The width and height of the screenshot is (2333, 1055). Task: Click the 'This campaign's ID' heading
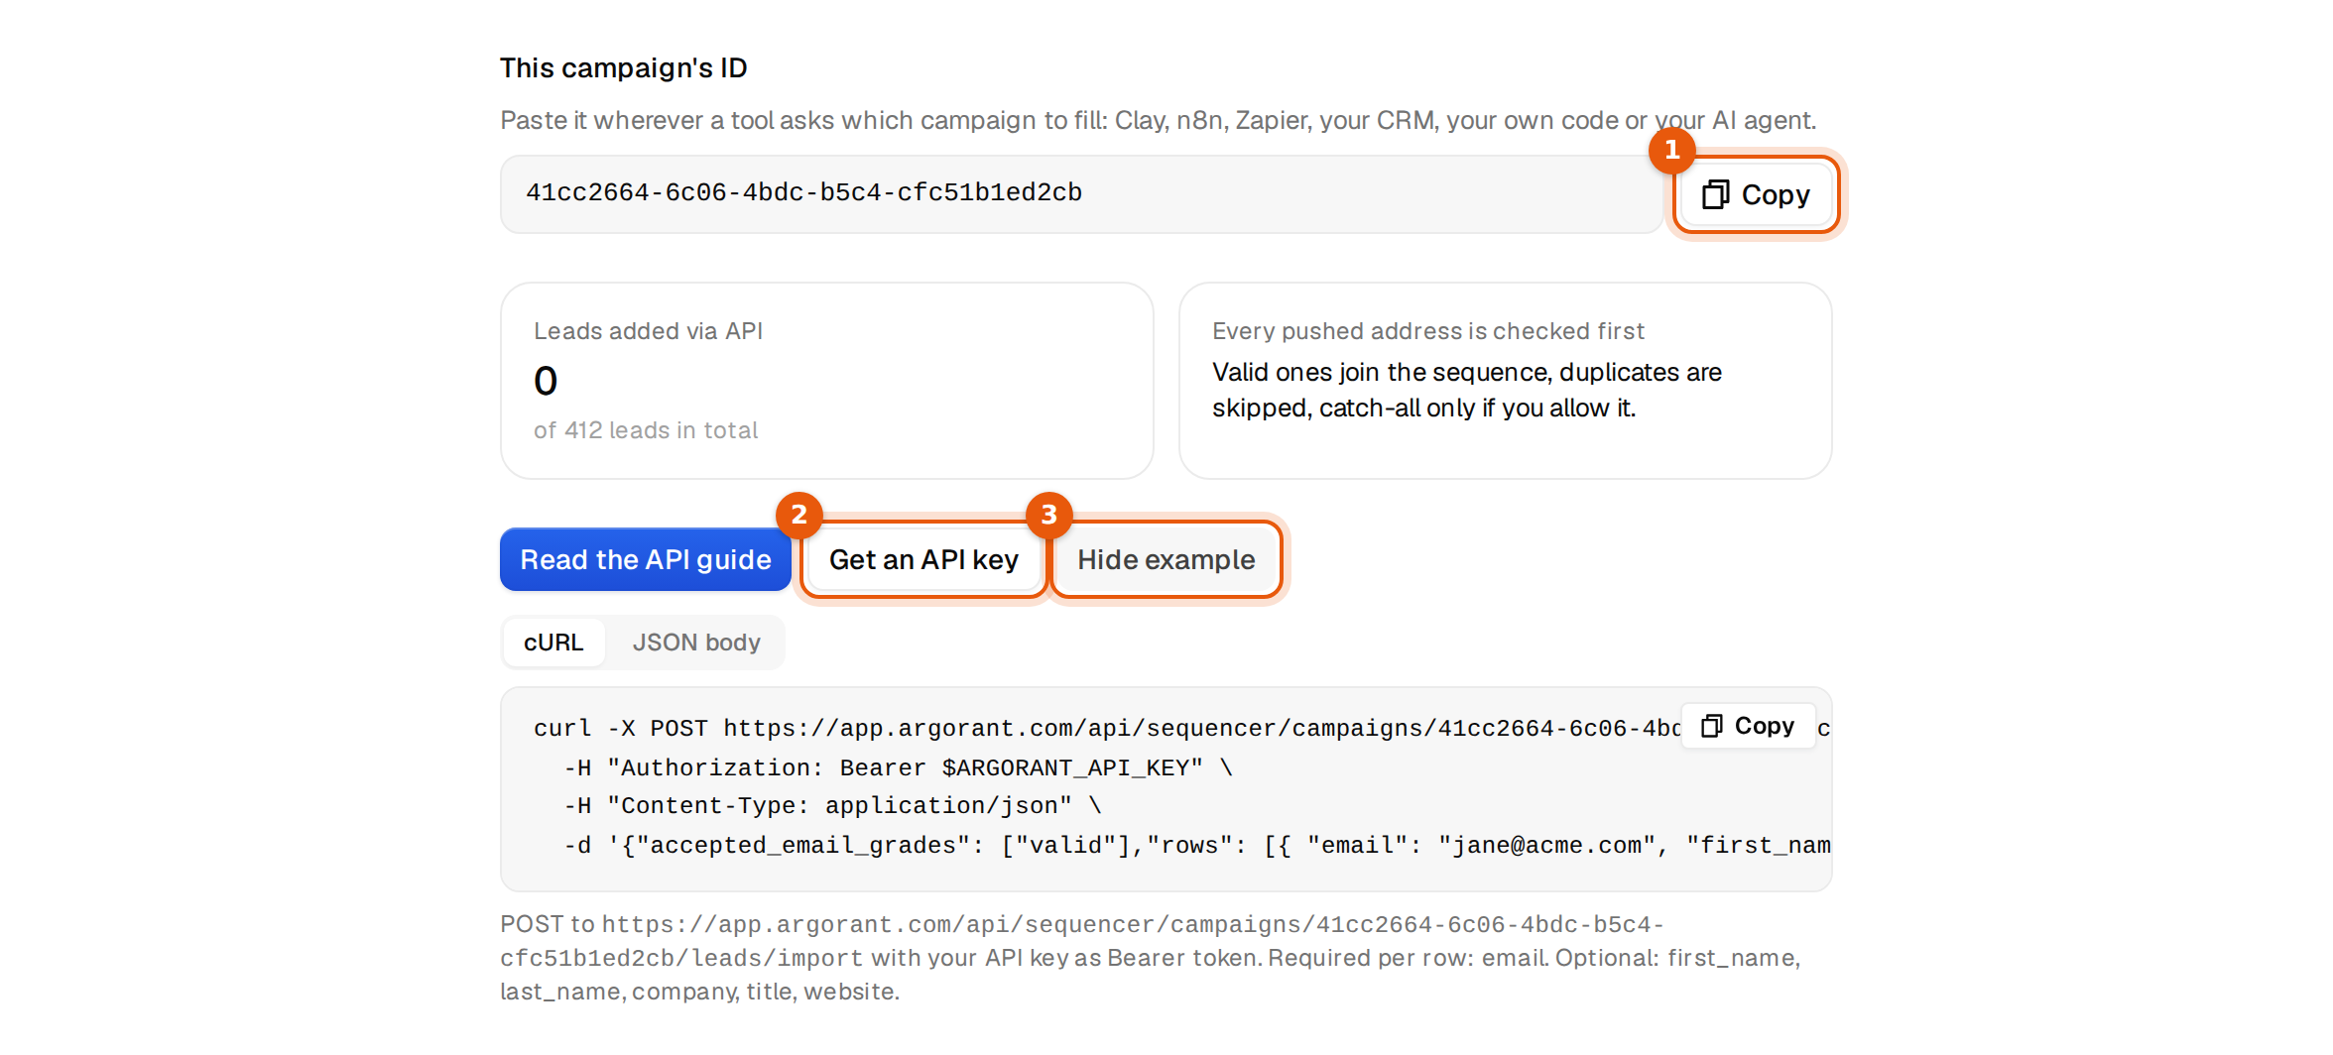click(x=623, y=67)
